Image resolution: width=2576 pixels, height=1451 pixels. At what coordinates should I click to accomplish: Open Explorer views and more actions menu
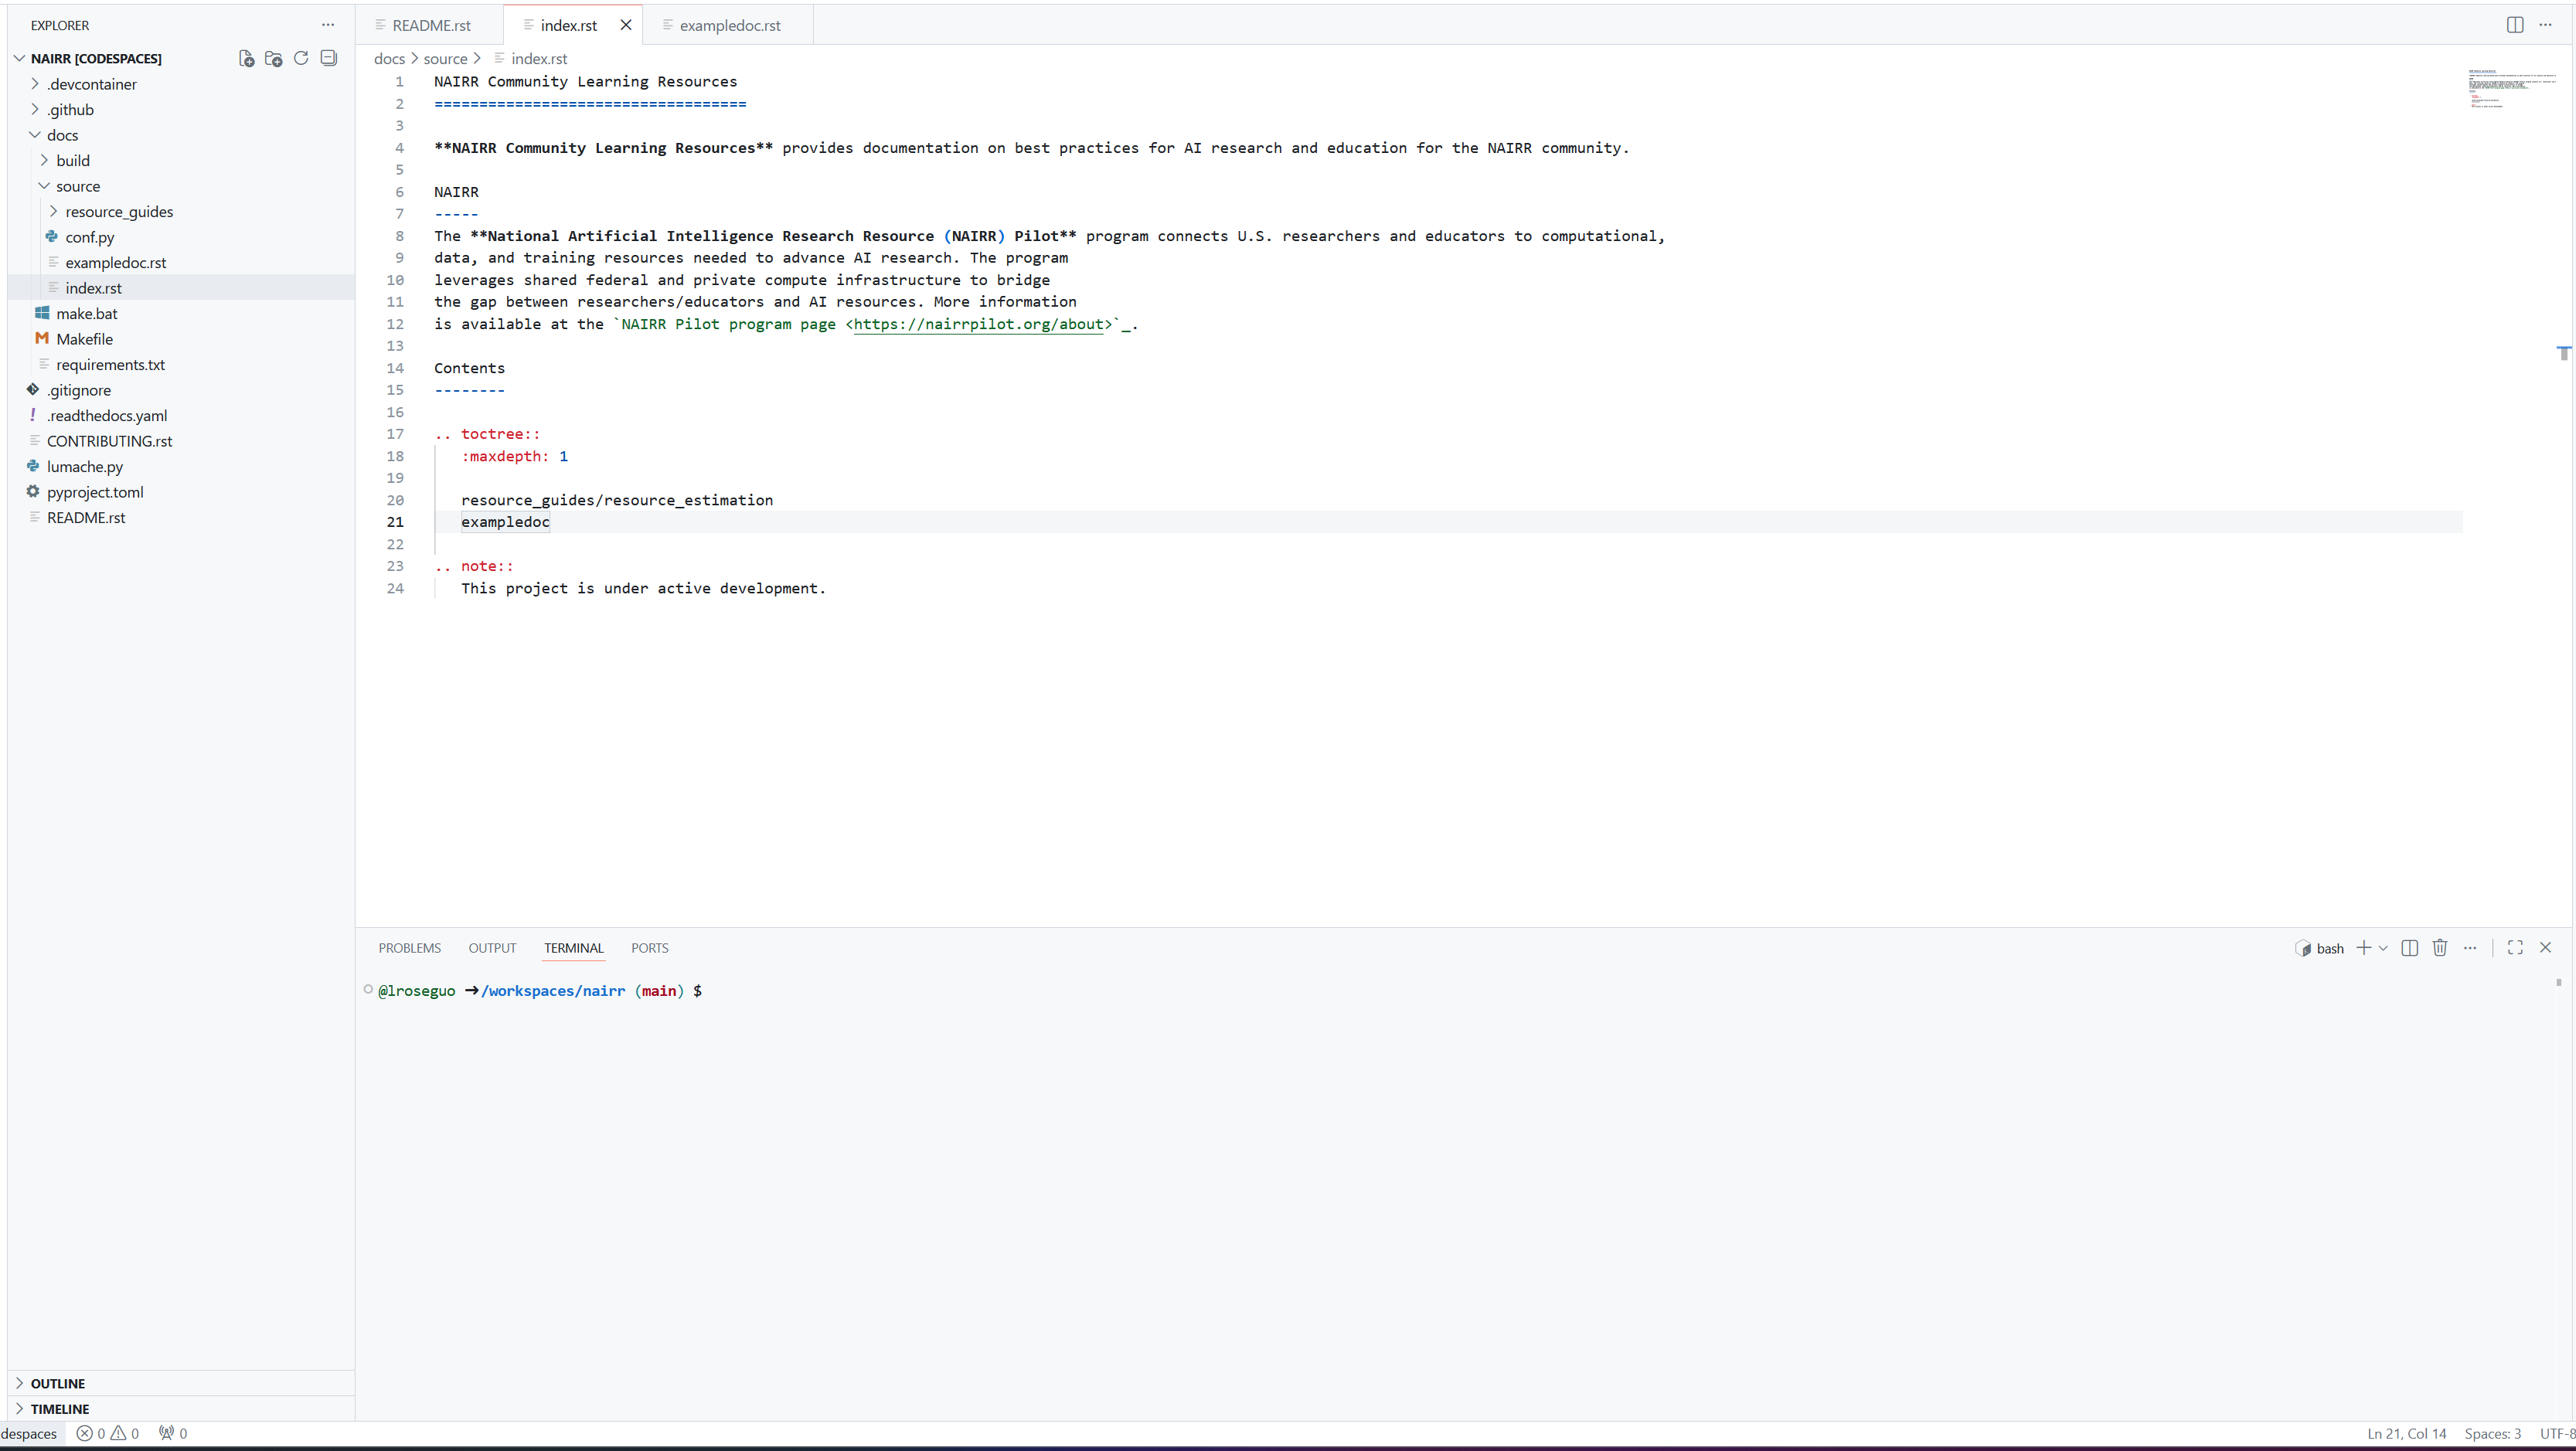[x=328, y=25]
